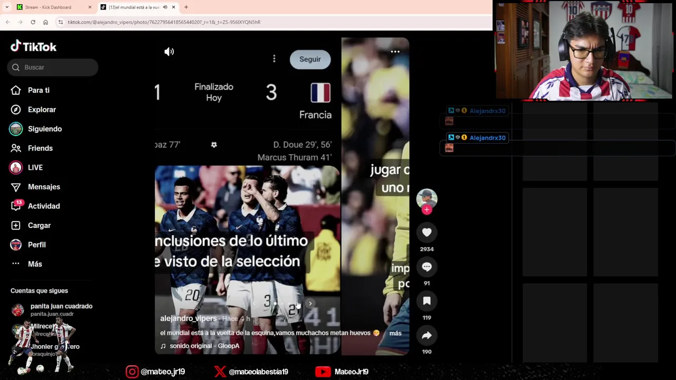Open a new browser tab
Image resolution: width=676 pixels, height=380 pixels.
point(186,7)
